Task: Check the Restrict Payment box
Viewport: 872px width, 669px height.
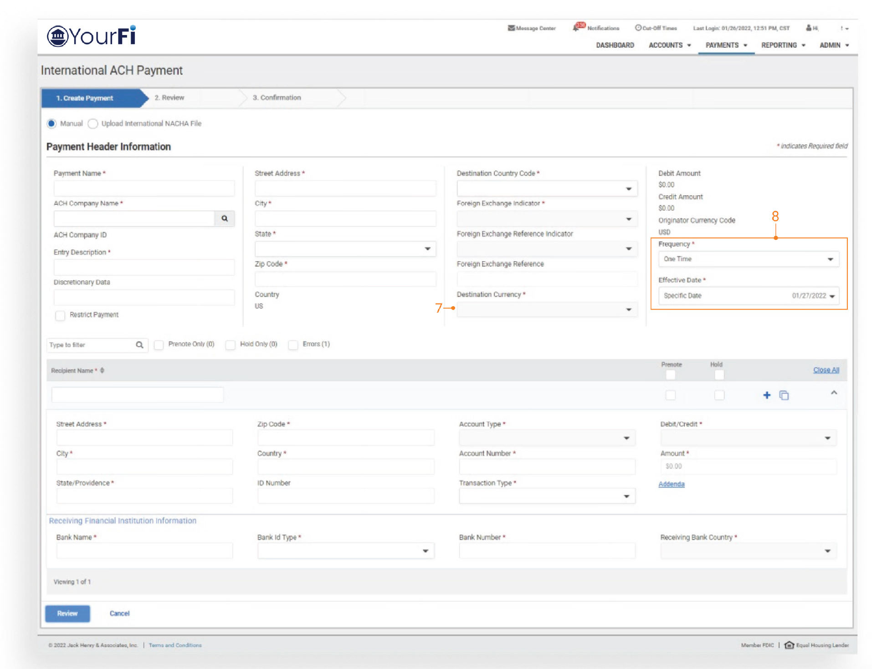Action: coord(60,315)
